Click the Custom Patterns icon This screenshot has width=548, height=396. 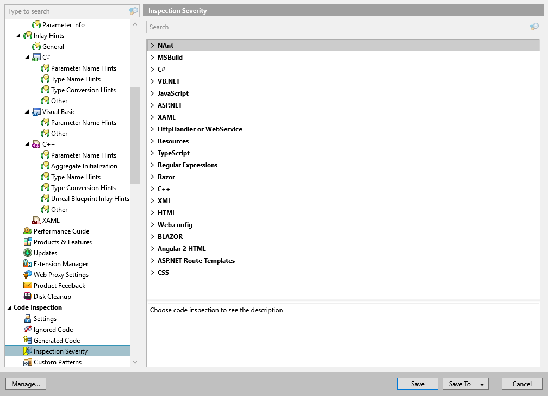[27, 362]
